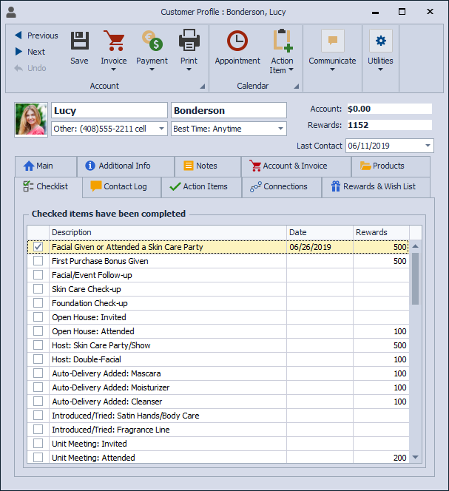Click the Description column header
449x491 pixels.
[x=168, y=232]
